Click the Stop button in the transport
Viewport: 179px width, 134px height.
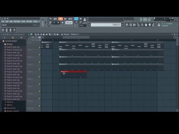pos(58,23)
